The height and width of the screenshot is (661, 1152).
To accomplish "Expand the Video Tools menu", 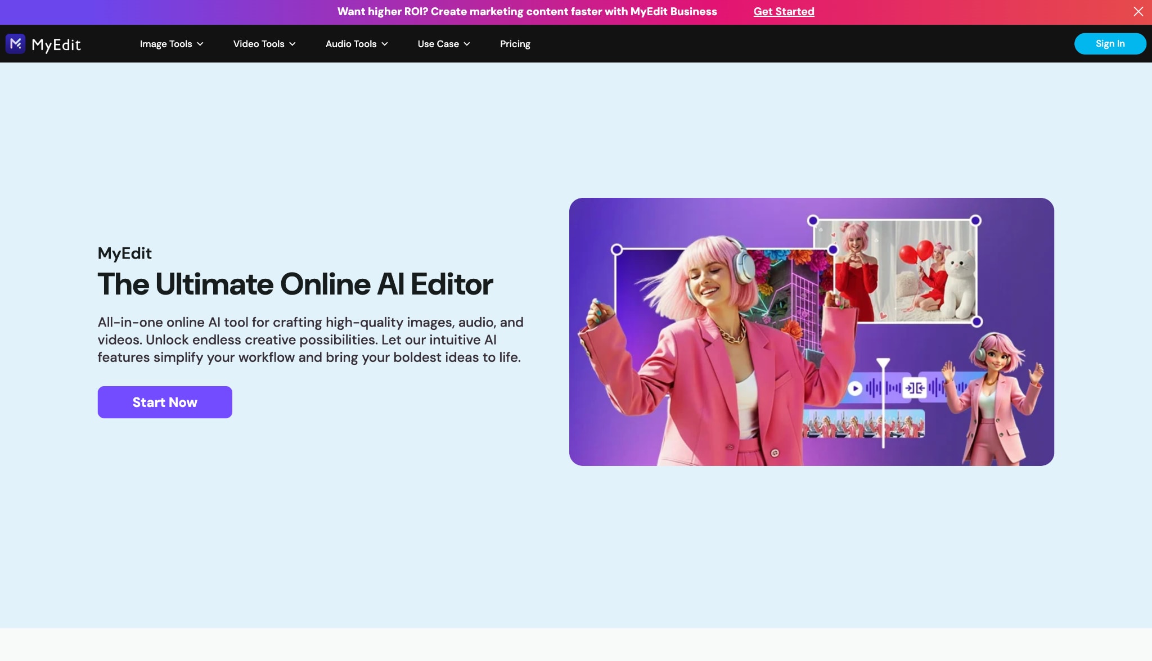I will (264, 44).
